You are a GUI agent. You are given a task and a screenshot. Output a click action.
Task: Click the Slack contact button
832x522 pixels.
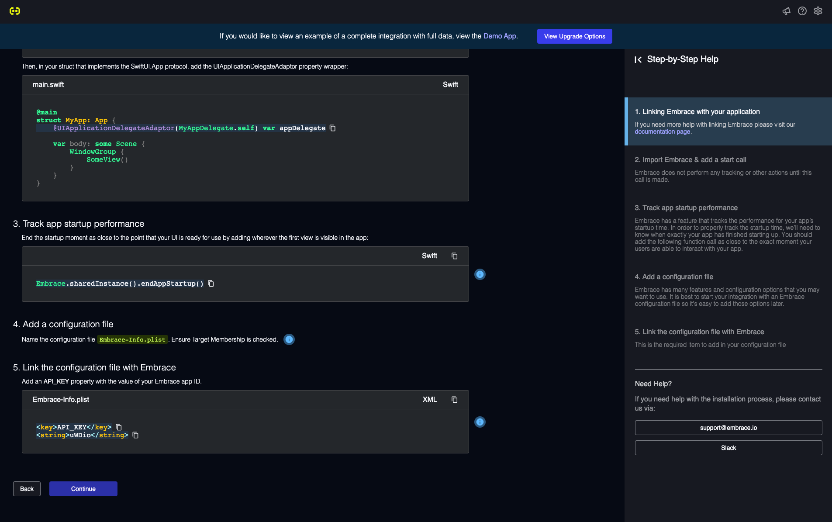(x=728, y=448)
